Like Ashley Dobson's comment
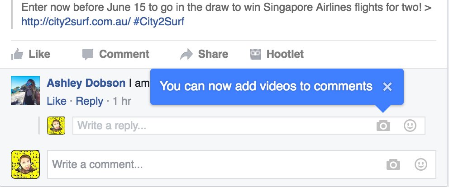The image size is (449, 187). [57, 101]
